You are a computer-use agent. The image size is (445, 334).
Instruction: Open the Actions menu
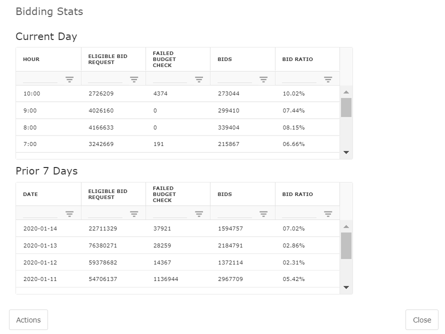28,320
